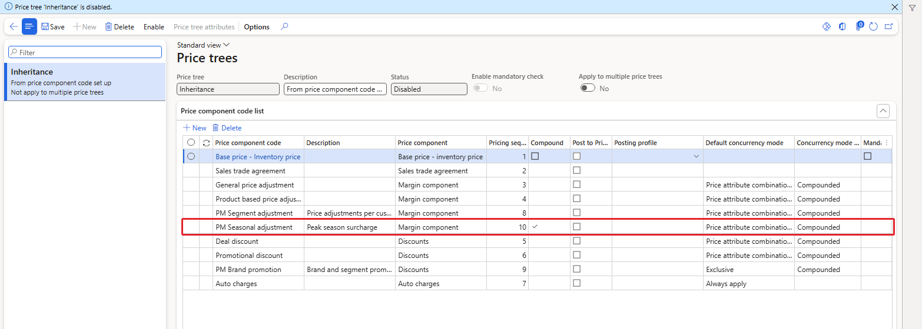
Task: Click the Delete toolbar button
Action: pos(120,27)
